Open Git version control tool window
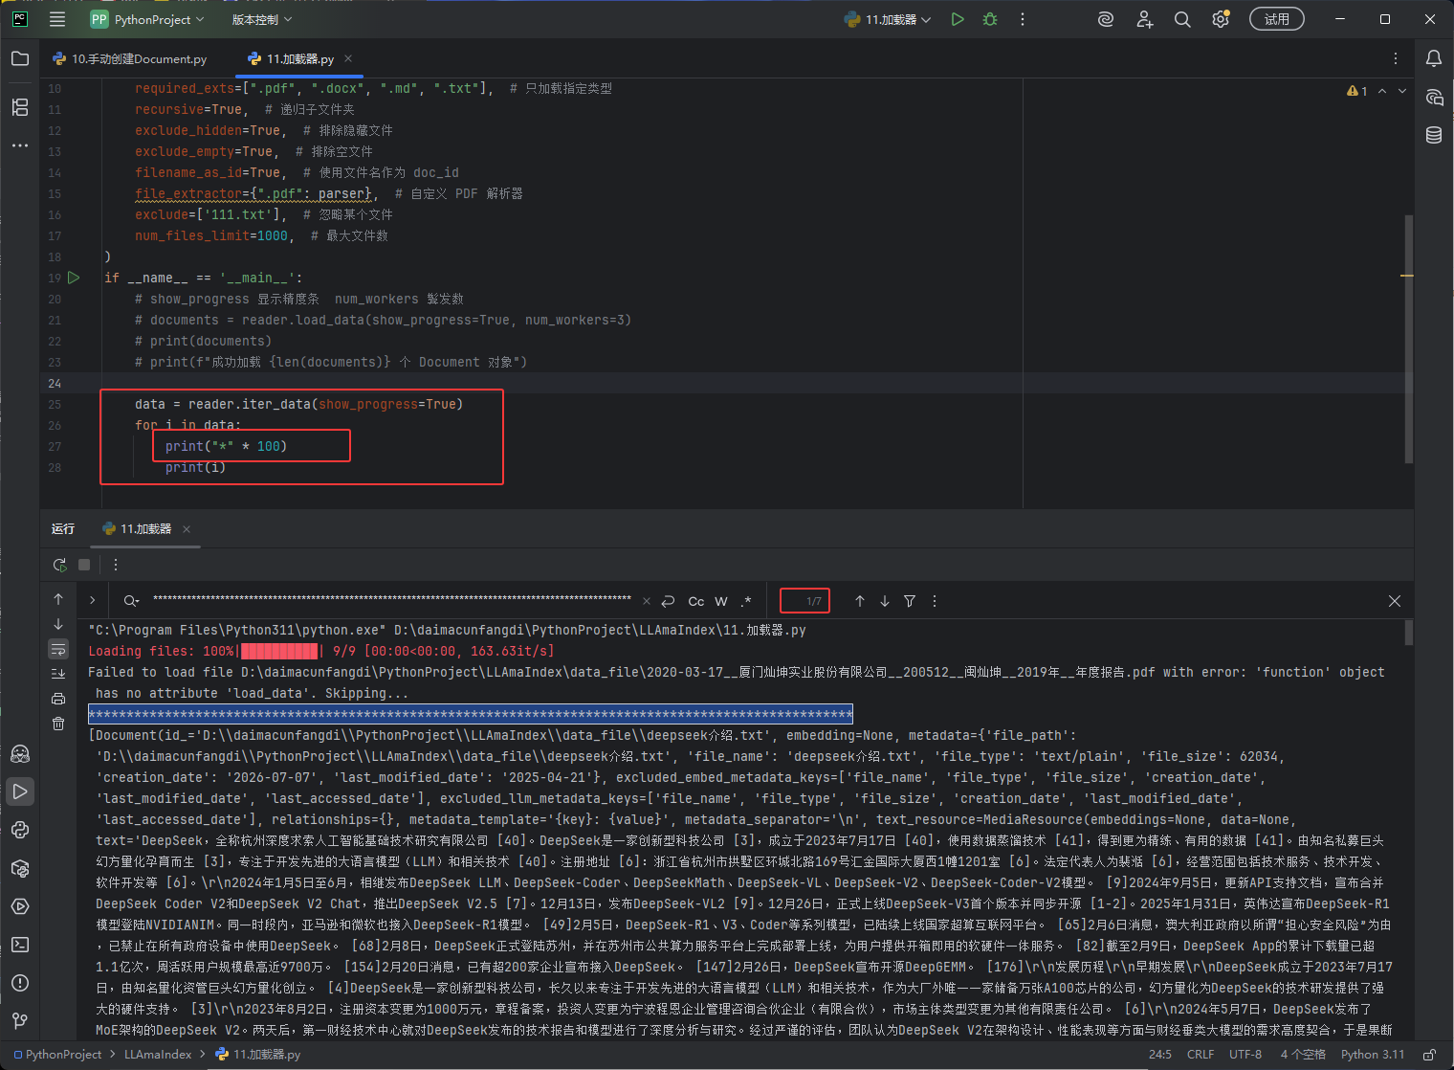 pyautogui.click(x=20, y=1021)
